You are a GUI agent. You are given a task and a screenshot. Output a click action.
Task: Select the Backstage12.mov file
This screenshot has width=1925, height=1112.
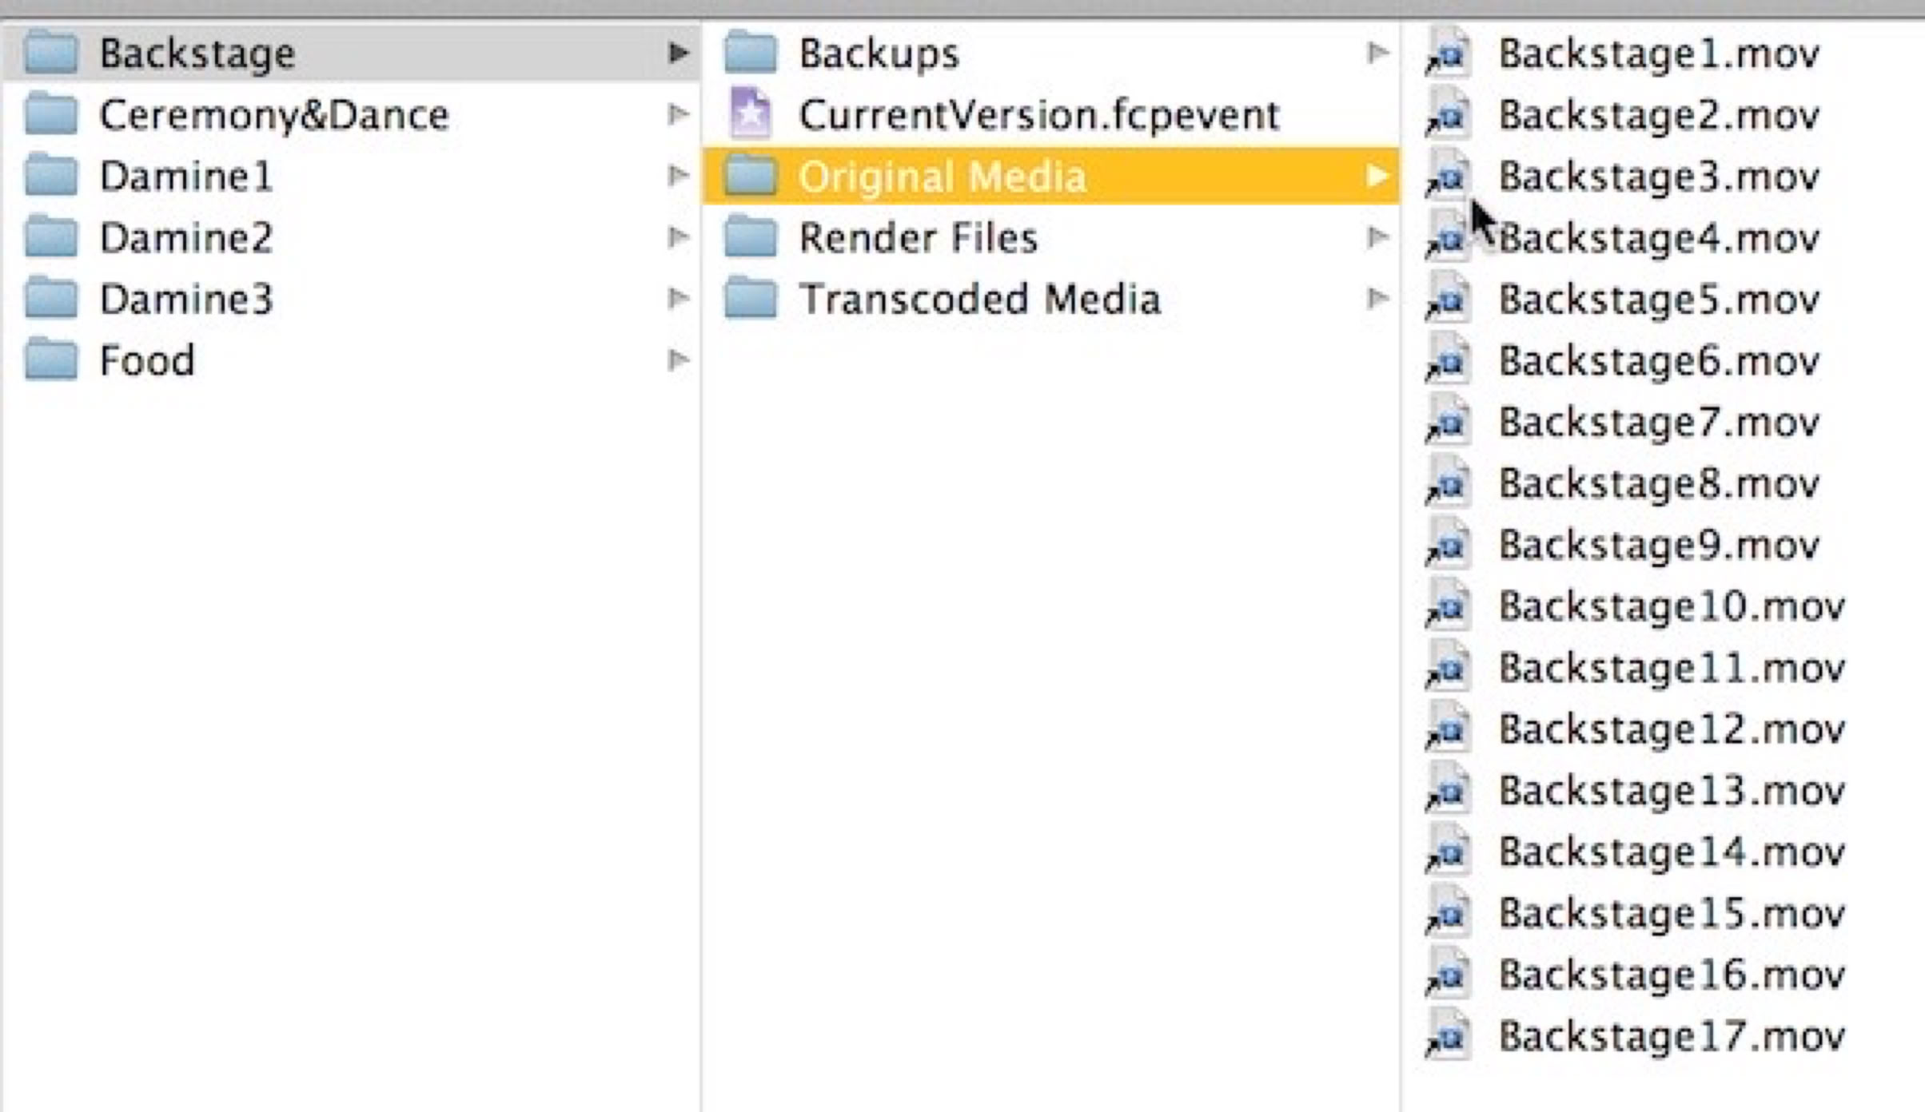(1671, 729)
